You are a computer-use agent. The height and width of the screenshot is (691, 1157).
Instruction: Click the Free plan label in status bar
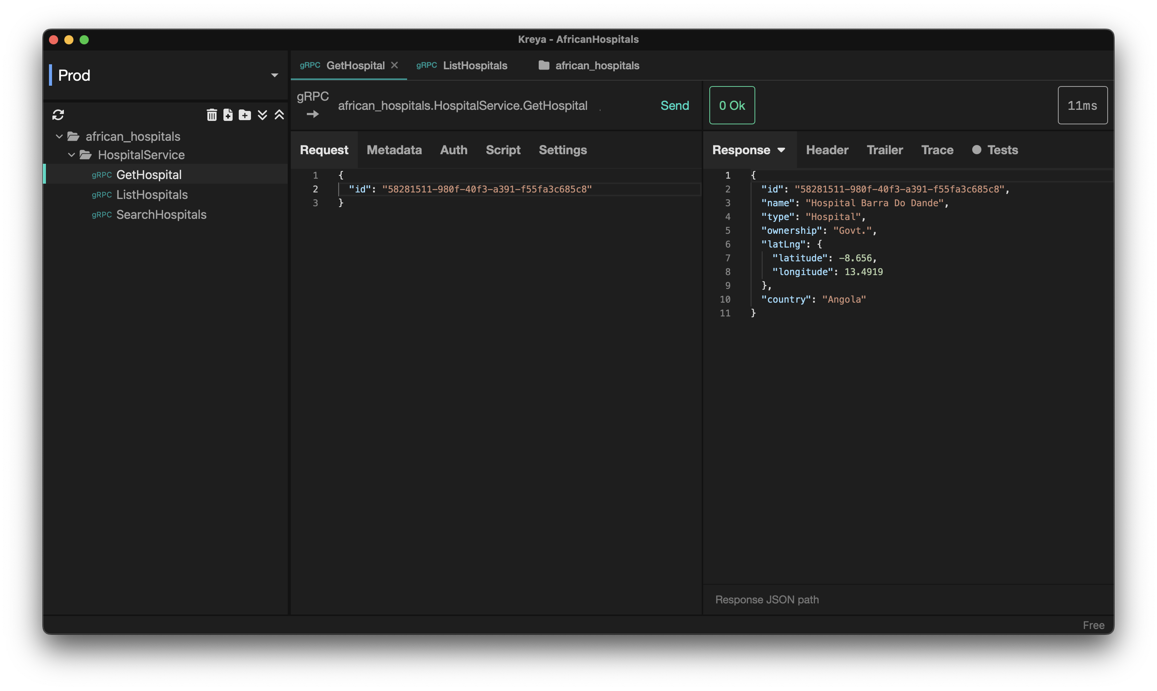point(1093,625)
